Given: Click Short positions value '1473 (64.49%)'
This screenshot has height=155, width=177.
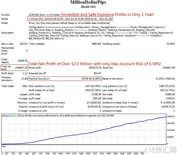Looking at the screenshot, I should pos(93,86).
